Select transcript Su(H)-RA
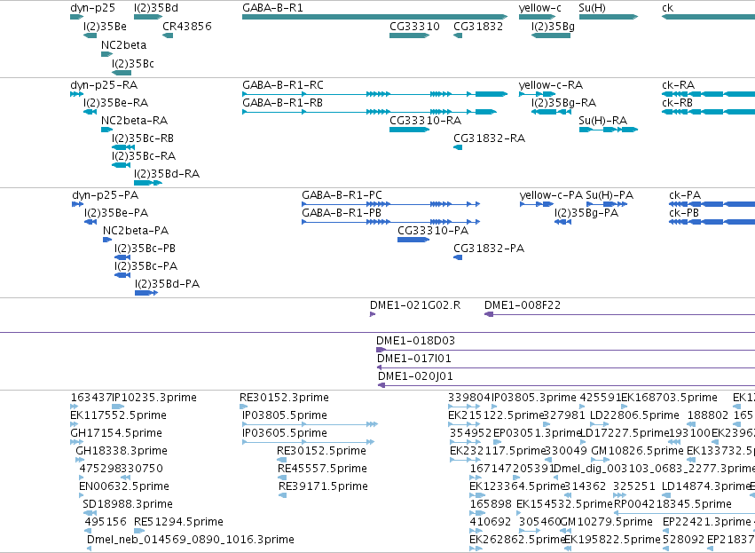Screen dimensions: 755x553 coord(608,130)
